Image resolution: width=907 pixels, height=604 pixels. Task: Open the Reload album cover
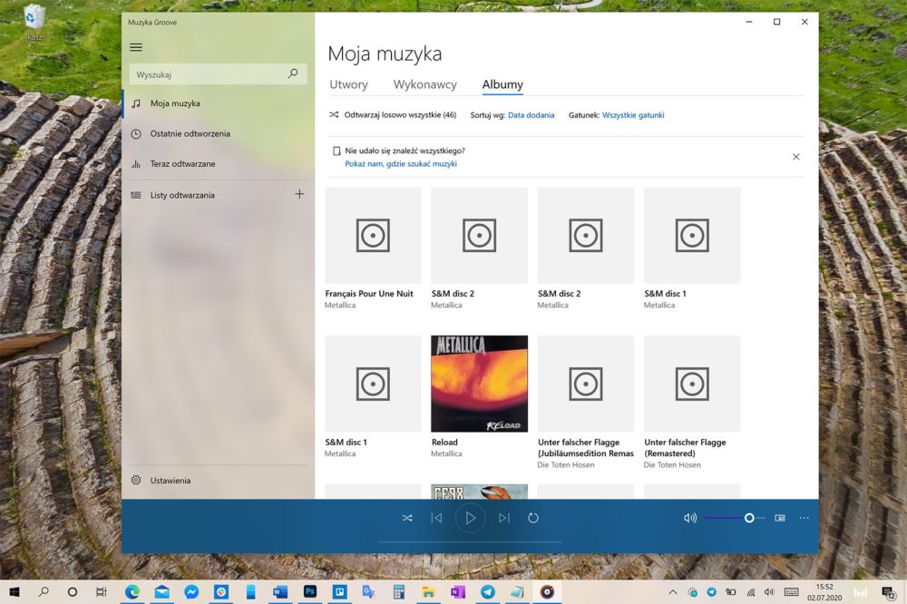[x=480, y=384]
